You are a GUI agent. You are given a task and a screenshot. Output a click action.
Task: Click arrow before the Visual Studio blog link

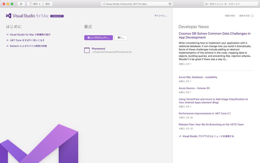coord(180,136)
